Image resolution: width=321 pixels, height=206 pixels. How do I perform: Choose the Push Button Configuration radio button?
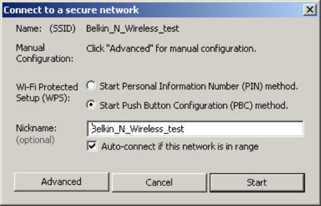click(x=90, y=105)
